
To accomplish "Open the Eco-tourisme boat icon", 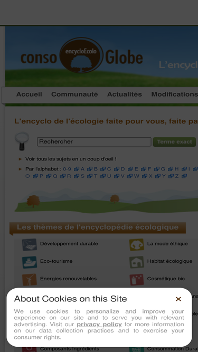I will point(30,262).
